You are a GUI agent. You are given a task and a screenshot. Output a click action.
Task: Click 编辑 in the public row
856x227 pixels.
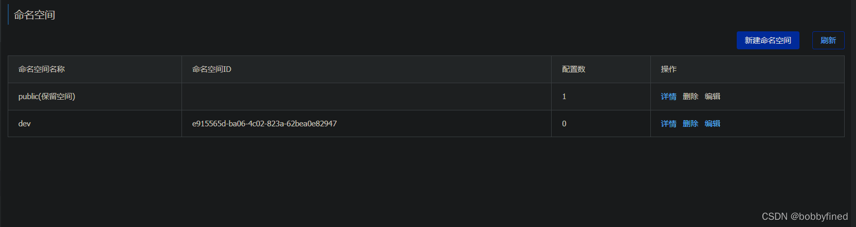tap(712, 97)
